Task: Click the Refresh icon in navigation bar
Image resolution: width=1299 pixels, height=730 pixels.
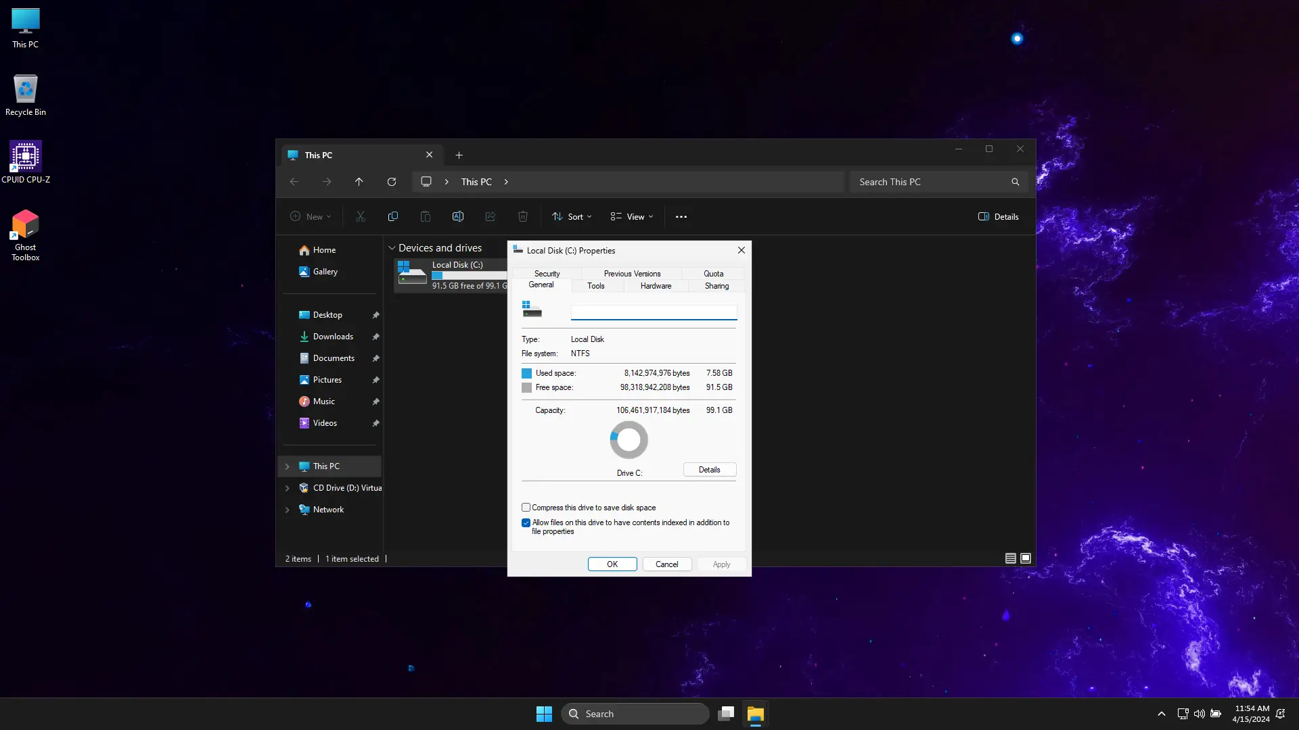Action: pyautogui.click(x=391, y=182)
